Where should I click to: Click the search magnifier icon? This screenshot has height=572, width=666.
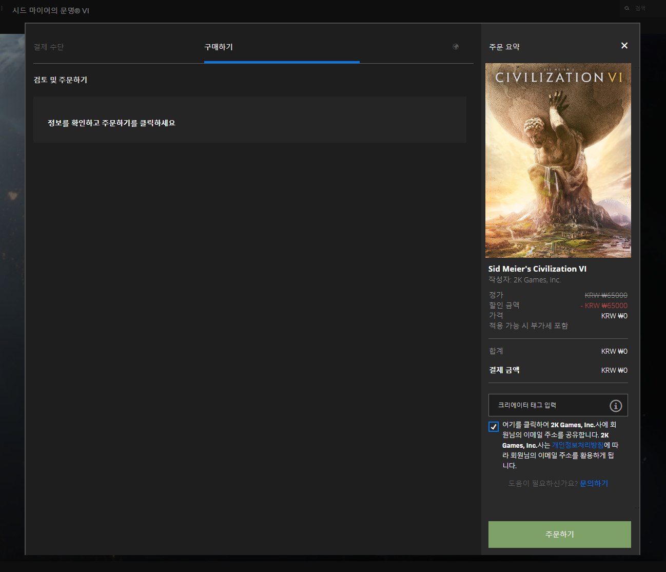627,8
